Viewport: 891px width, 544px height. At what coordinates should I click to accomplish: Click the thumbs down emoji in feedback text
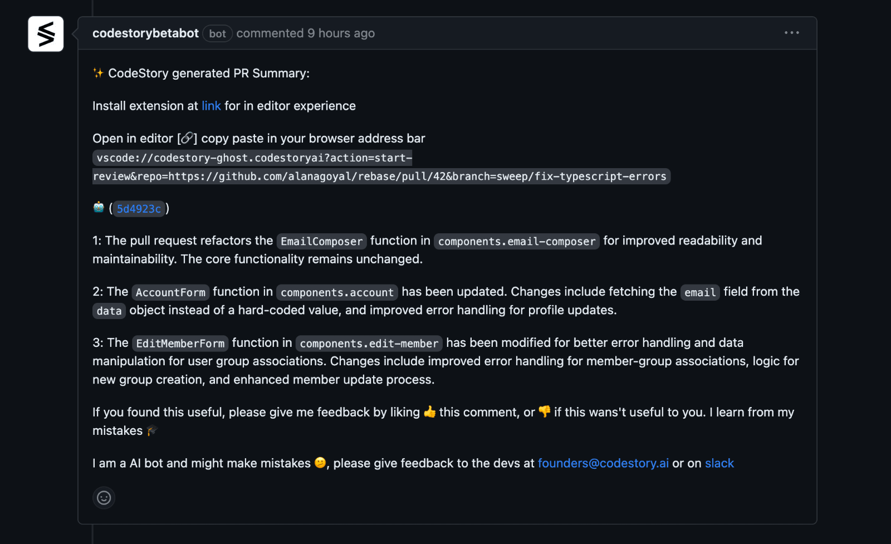(545, 411)
